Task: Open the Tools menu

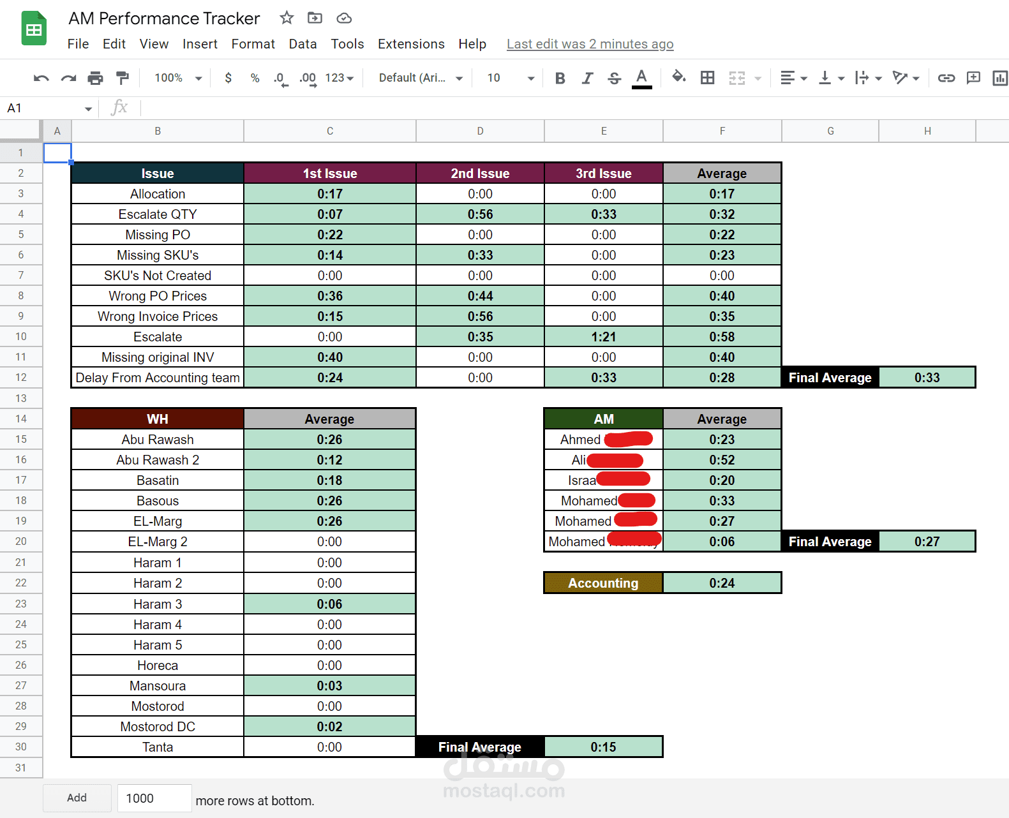Action: click(x=347, y=44)
